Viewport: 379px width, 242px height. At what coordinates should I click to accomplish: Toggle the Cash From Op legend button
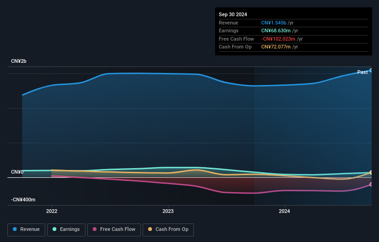tap(168, 230)
